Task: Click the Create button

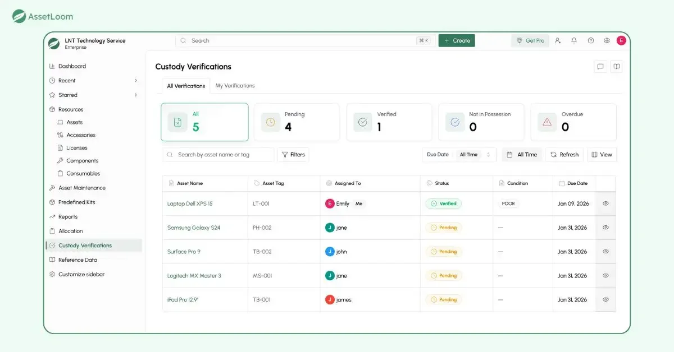Action: point(457,40)
